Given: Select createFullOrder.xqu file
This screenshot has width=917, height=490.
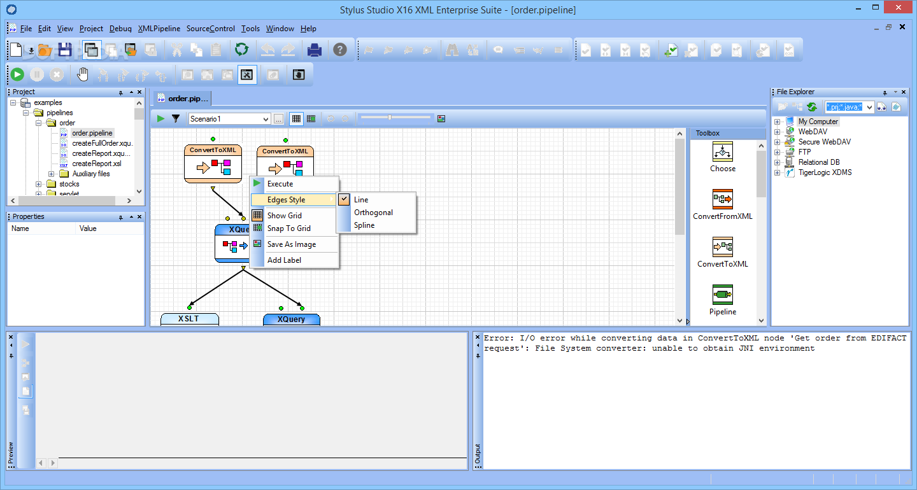Looking at the screenshot, I should (x=102, y=143).
